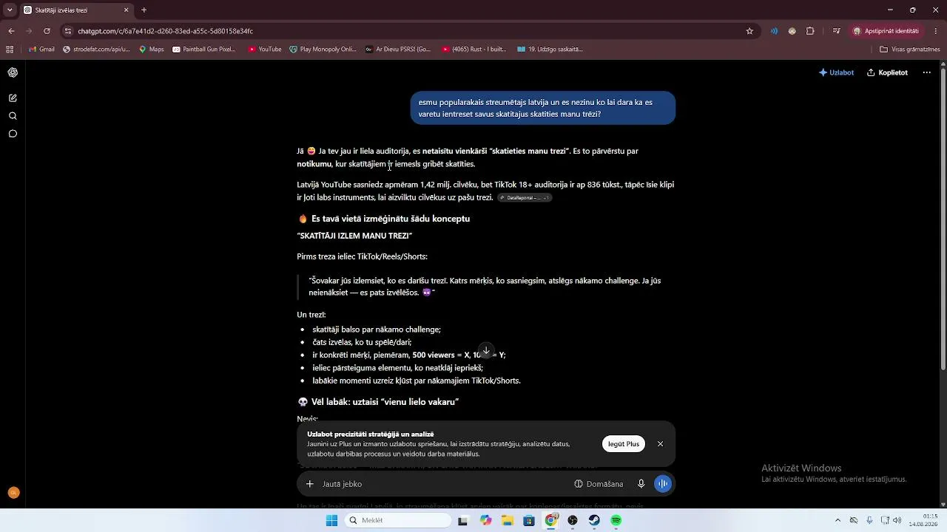Click the text SKATĪTĀJI IZLEM MANU TREZI
The height and width of the screenshot is (532, 947).
pos(354,236)
